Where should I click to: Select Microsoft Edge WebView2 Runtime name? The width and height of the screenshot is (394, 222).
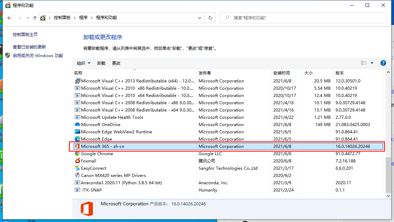116,132
